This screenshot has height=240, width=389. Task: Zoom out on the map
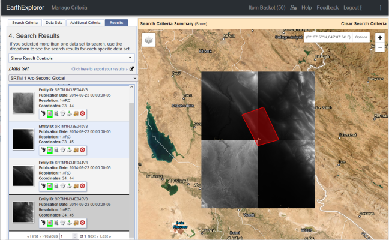tap(380, 47)
